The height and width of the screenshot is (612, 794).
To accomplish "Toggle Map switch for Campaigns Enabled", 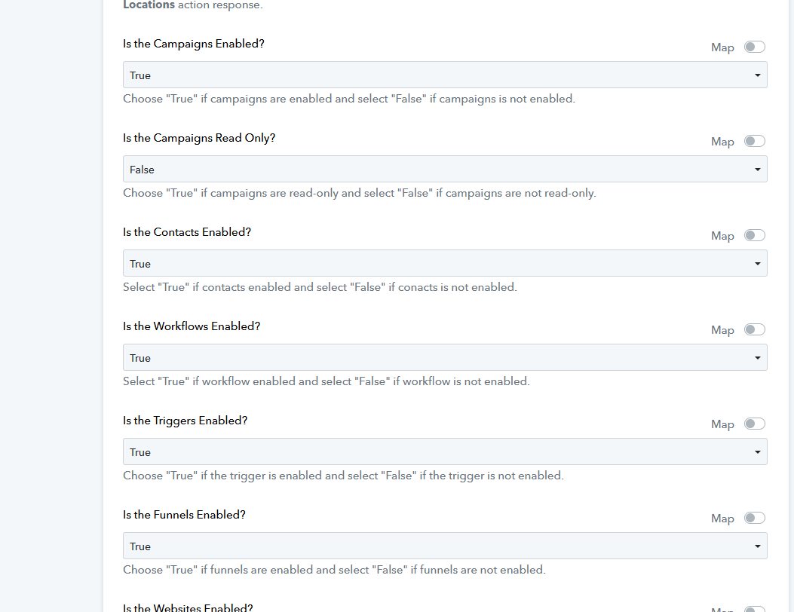I will pyautogui.click(x=755, y=47).
